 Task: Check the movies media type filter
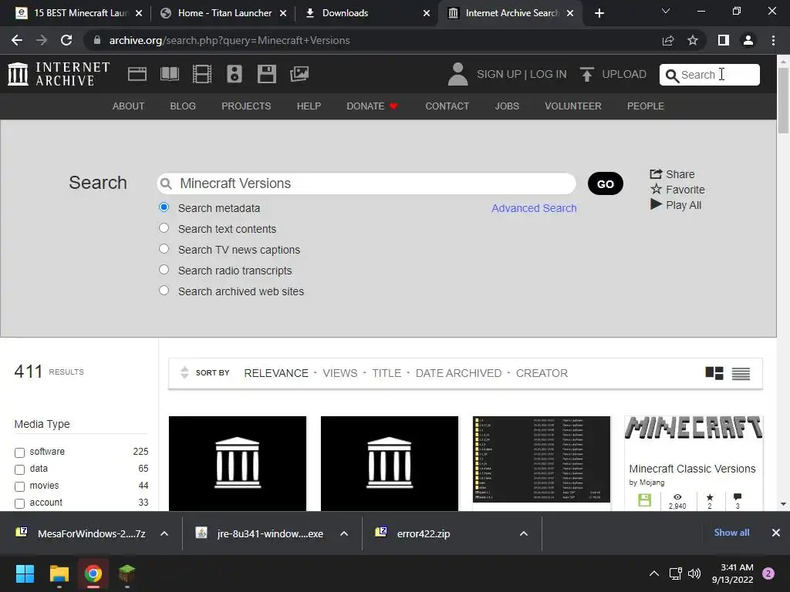point(19,487)
